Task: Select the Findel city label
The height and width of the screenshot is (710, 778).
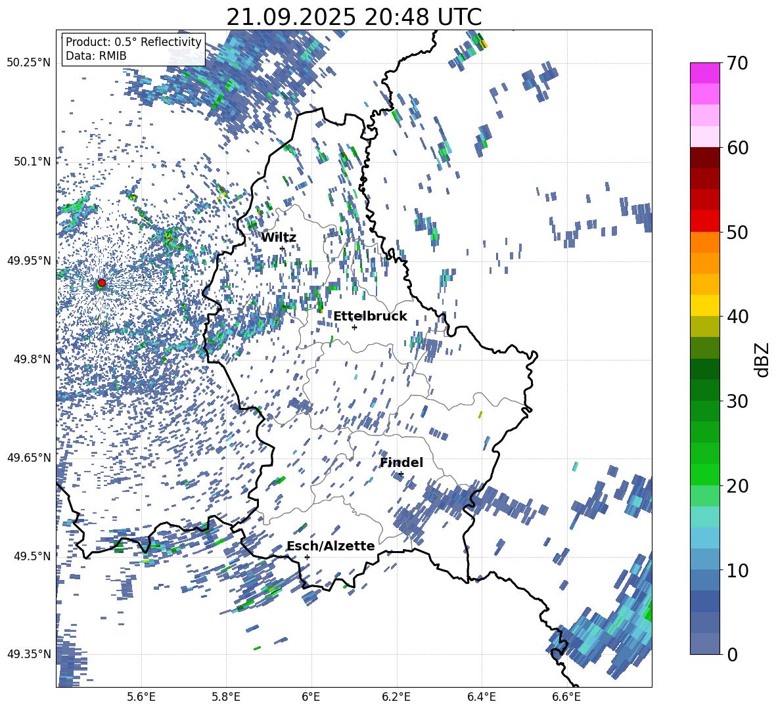Action: [401, 462]
